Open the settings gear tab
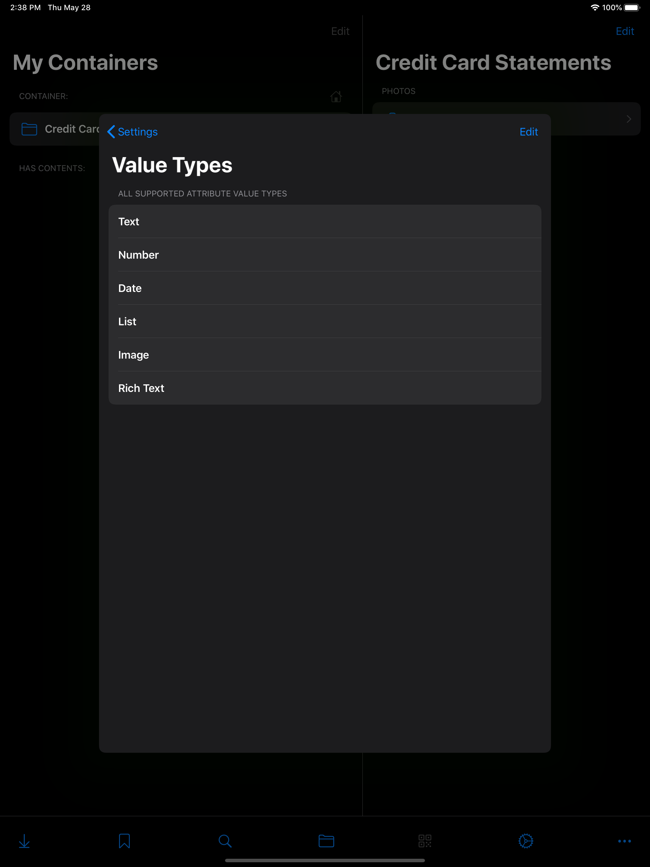The height and width of the screenshot is (867, 650). point(526,841)
